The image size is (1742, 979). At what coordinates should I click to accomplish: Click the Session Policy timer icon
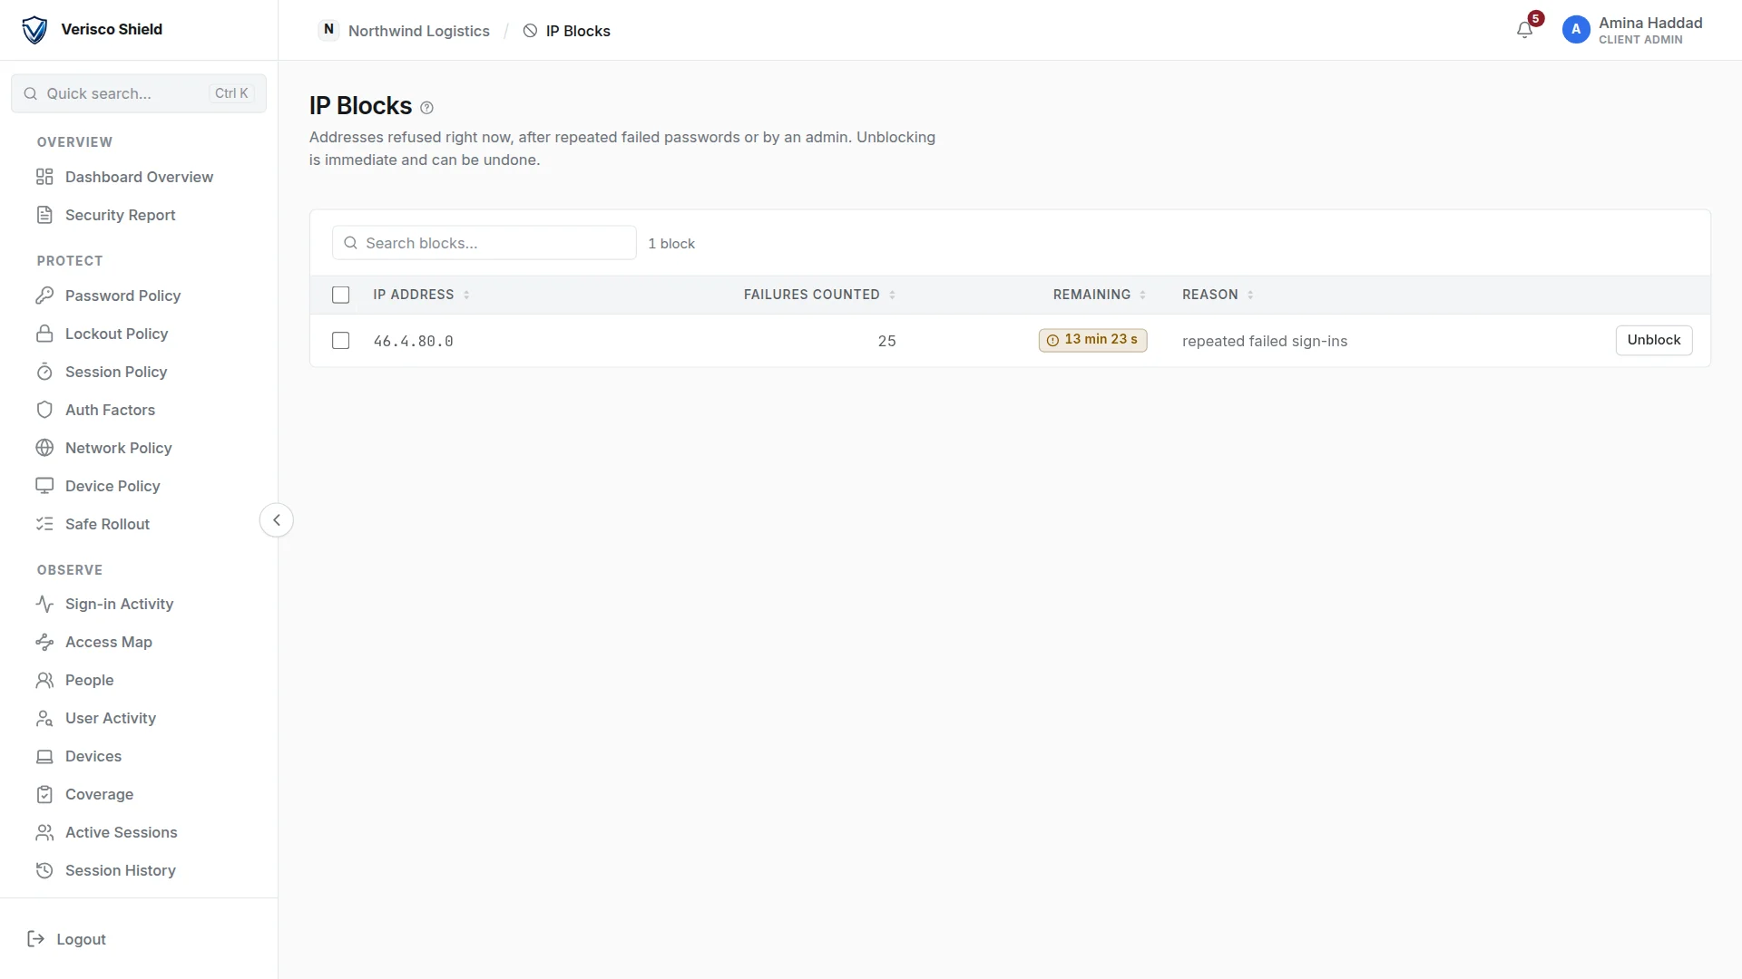pos(44,372)
